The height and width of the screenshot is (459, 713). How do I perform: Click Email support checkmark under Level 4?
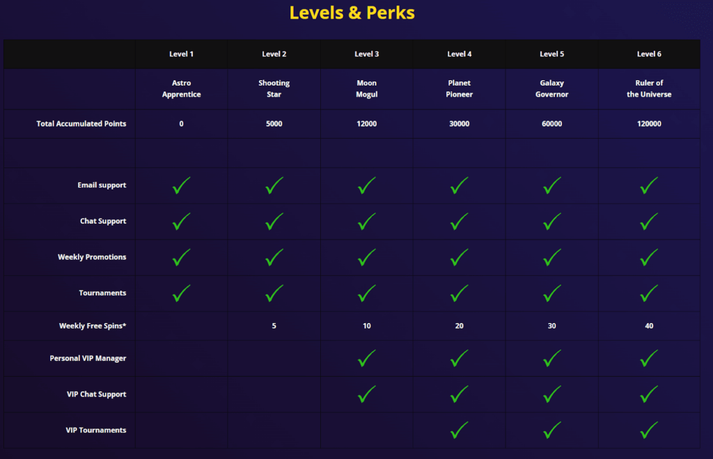(459, 185)
